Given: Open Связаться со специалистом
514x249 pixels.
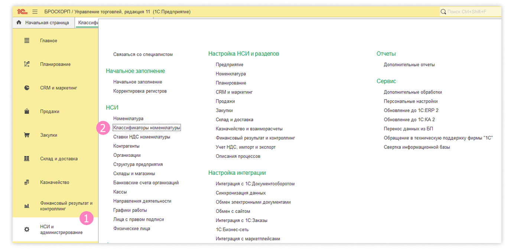Looking at the screenshot, I should [143, 54].
